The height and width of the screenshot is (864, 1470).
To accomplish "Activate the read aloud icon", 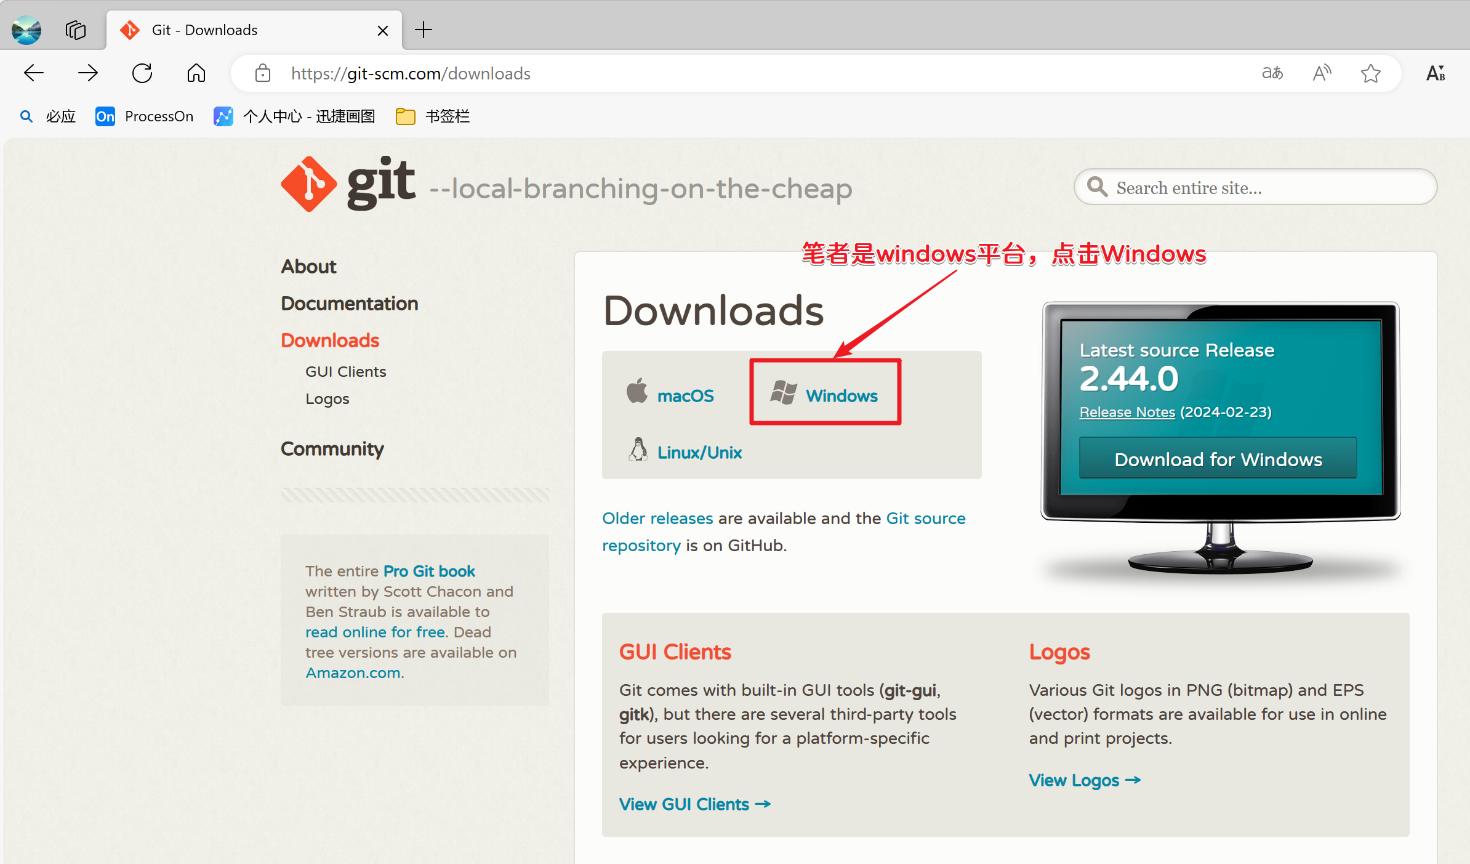I will pyautogui.click(x=1321, y=73).
